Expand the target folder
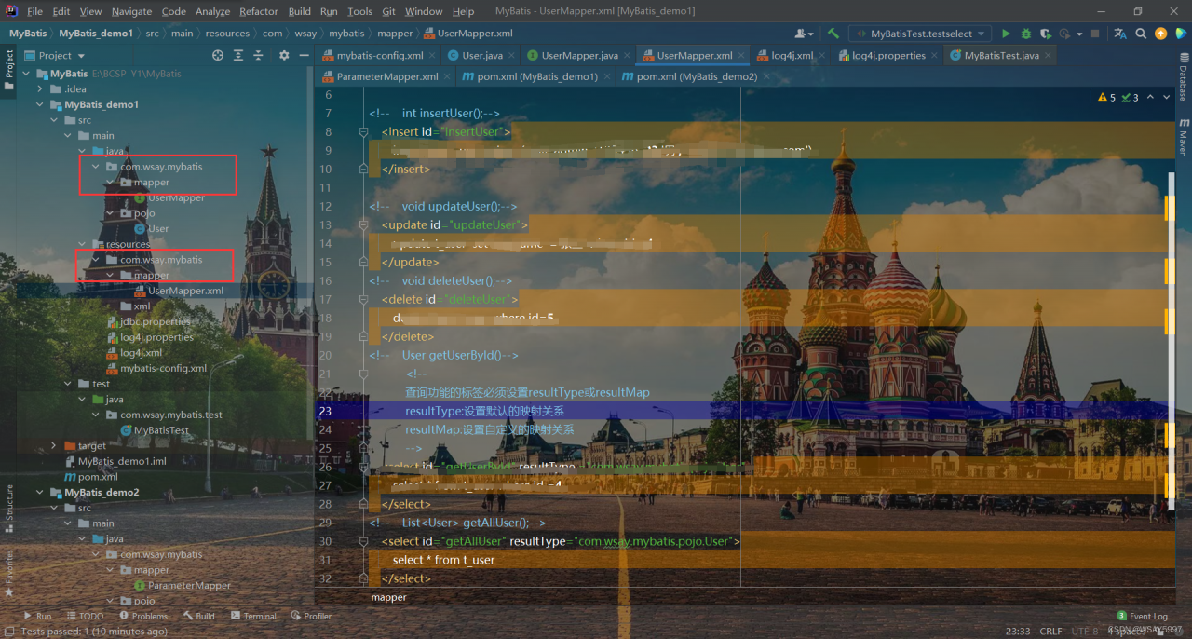The height and width of the screenshot is (639, 1192). 54,446
